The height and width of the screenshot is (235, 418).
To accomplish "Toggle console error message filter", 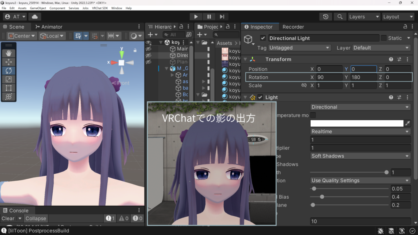I will tap(138, 218).
